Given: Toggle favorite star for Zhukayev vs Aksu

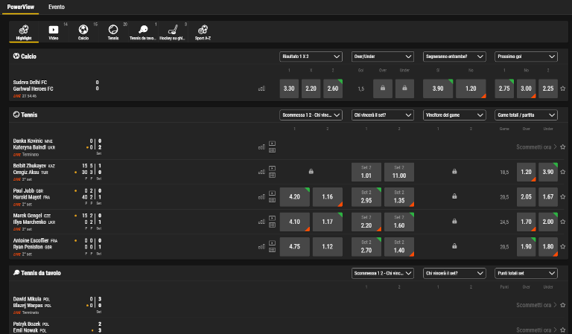Looking at the screenshot, I should 562,172.
